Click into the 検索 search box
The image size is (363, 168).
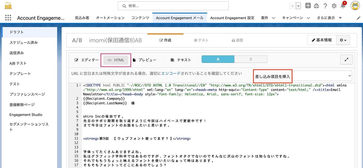click(173, 6)
